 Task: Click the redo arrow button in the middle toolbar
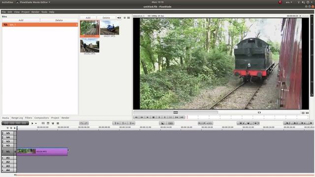coord(87,123)
